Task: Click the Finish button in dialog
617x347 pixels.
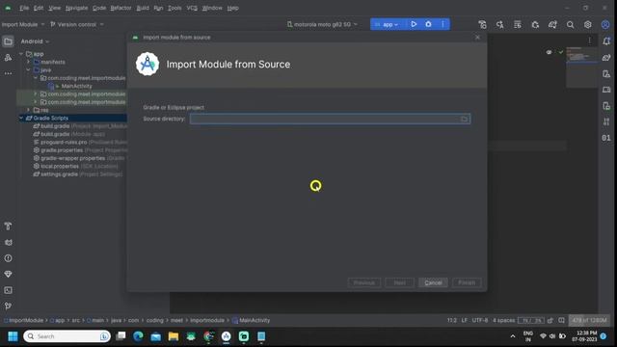Action: click(x=467, y=282)
